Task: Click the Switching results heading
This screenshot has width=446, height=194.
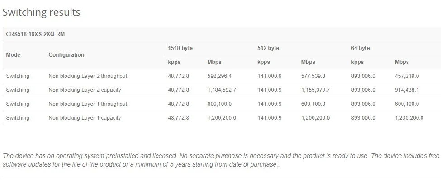Action: pyautogui.click(x=42, y=13)
